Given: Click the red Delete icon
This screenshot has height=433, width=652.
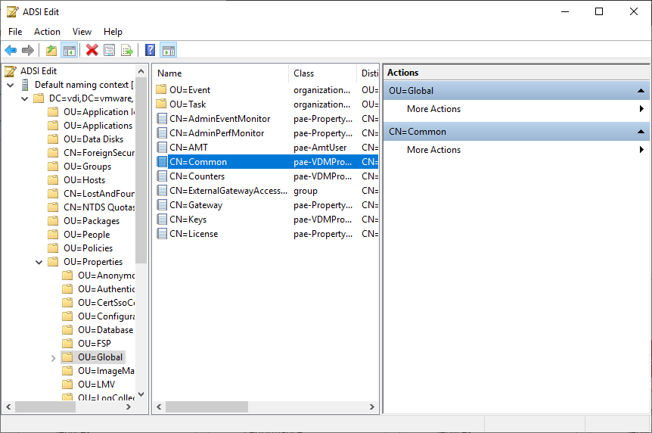Looking at the screenshot, I should tap(92, 51).
